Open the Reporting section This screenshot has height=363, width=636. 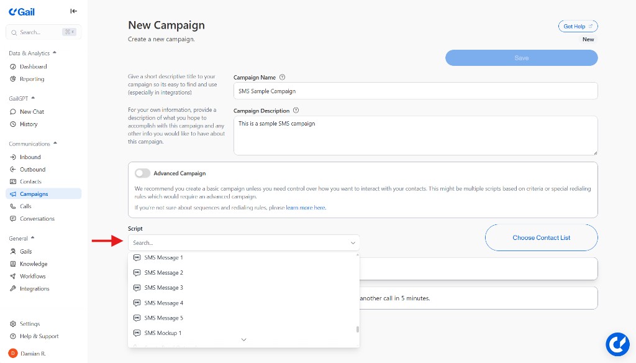31,79
